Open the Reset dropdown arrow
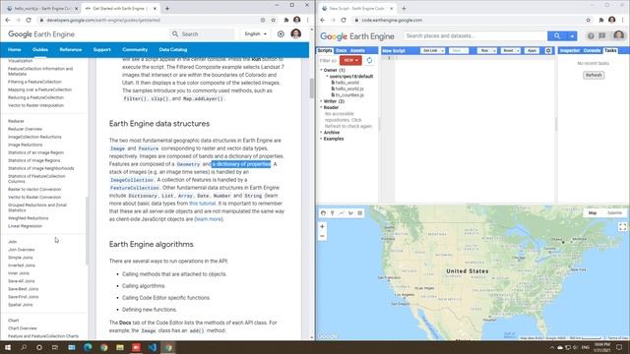 click(518, 51)
